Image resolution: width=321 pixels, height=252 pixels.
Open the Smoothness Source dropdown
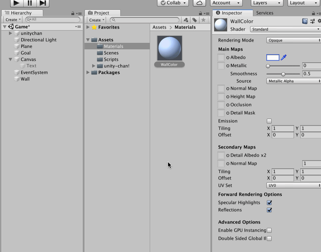pyautogui.click(x=294, y=81)
